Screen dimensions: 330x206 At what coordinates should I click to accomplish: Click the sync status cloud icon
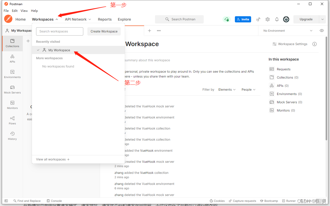point(227,19)
